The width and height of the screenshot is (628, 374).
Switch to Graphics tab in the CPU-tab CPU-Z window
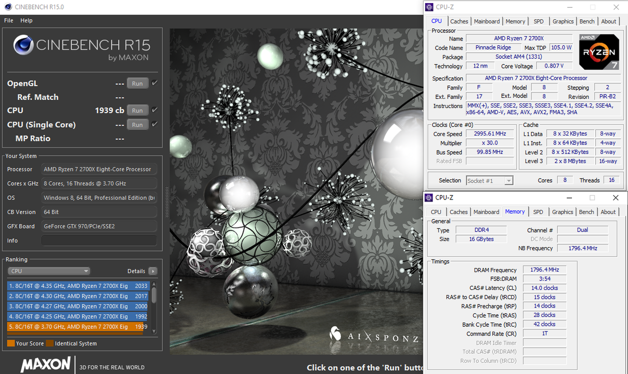(x=563, y=21)
